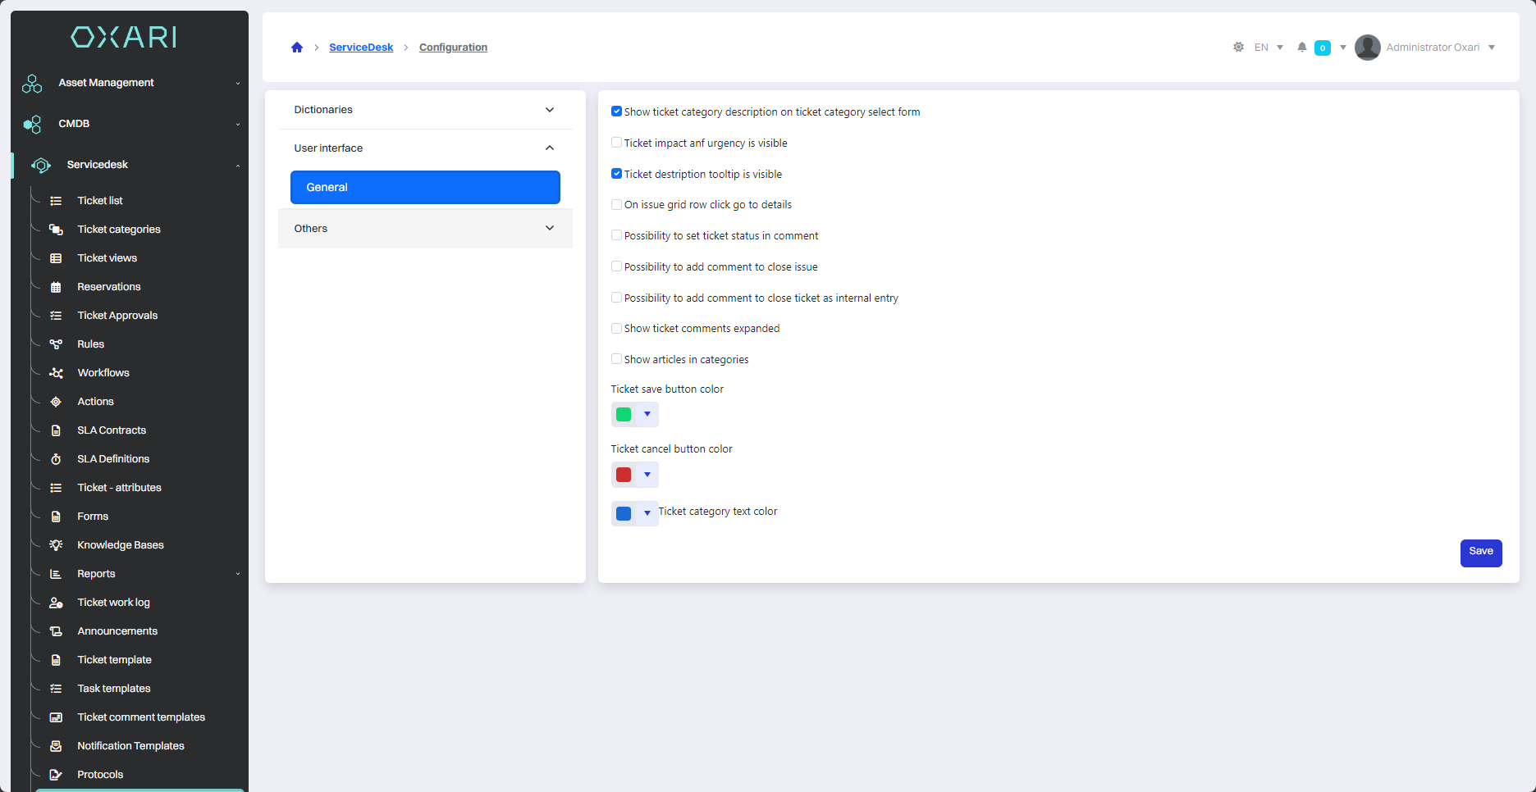Click the Knowledge Bases lightbulb icon
This screenshot has height=792, width=1536.
click(x=56, y=545)
